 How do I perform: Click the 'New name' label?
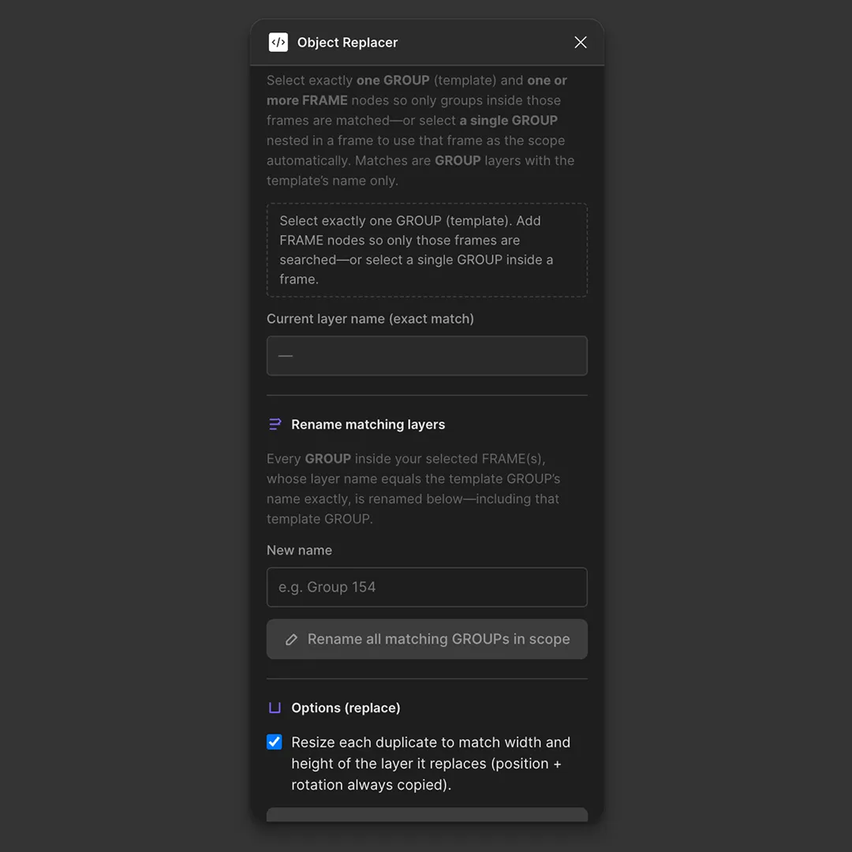[x=299, y=550]
